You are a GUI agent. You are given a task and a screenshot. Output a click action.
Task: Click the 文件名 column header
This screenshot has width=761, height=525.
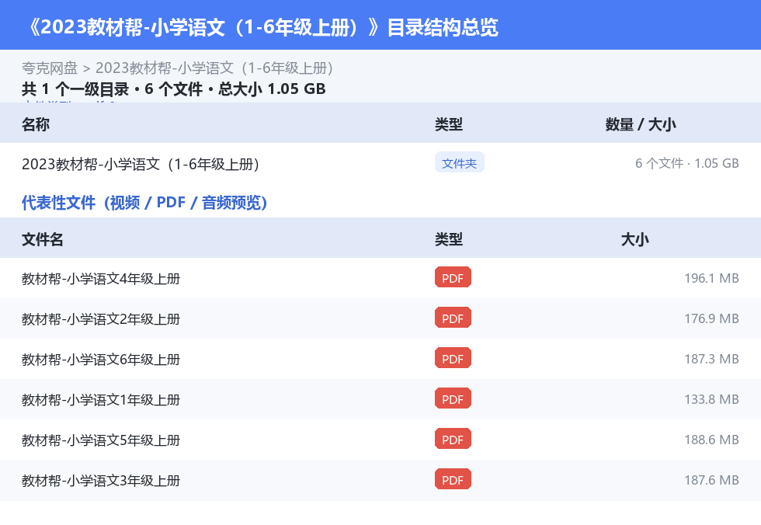click(42, 239)
